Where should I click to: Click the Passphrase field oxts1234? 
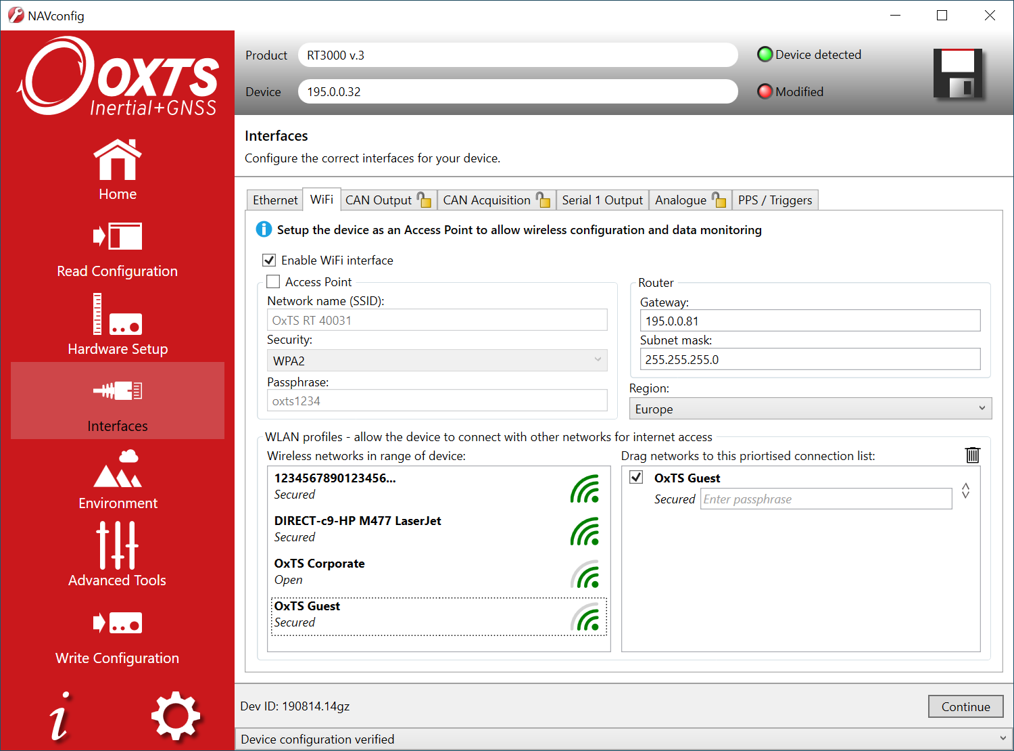coord(437,401)
